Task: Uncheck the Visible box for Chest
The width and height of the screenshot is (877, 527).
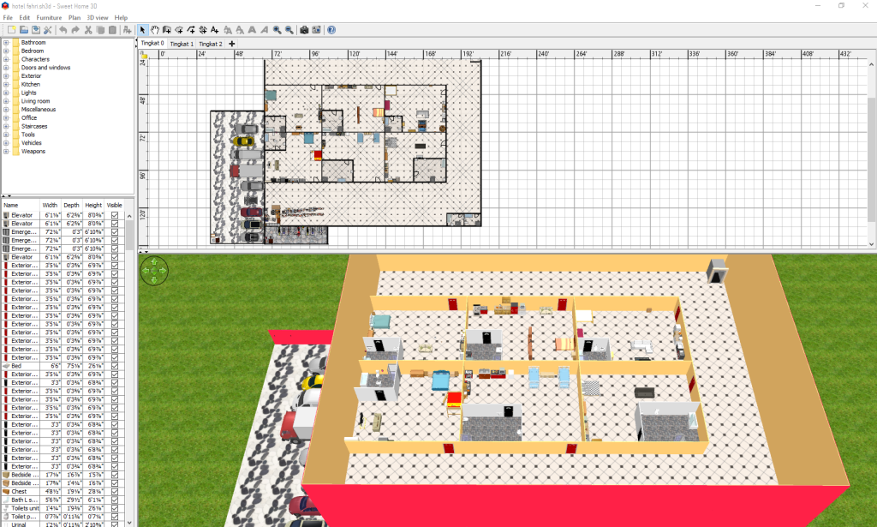Action: [x=115, y=492]
